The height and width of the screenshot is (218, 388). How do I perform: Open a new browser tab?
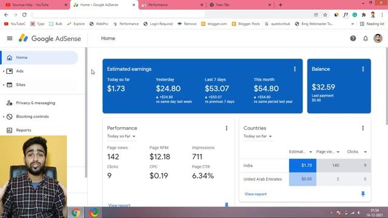[280, 5]
